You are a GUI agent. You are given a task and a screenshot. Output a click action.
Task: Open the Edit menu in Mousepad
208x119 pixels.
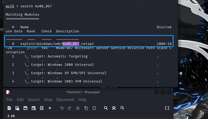tap(20, 100)
